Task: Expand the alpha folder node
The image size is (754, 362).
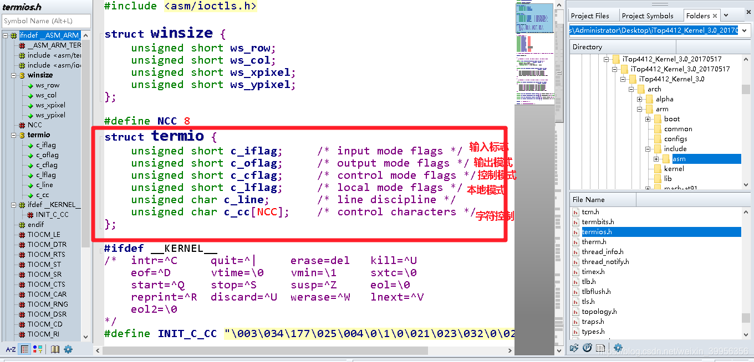Action: (639, 99)
